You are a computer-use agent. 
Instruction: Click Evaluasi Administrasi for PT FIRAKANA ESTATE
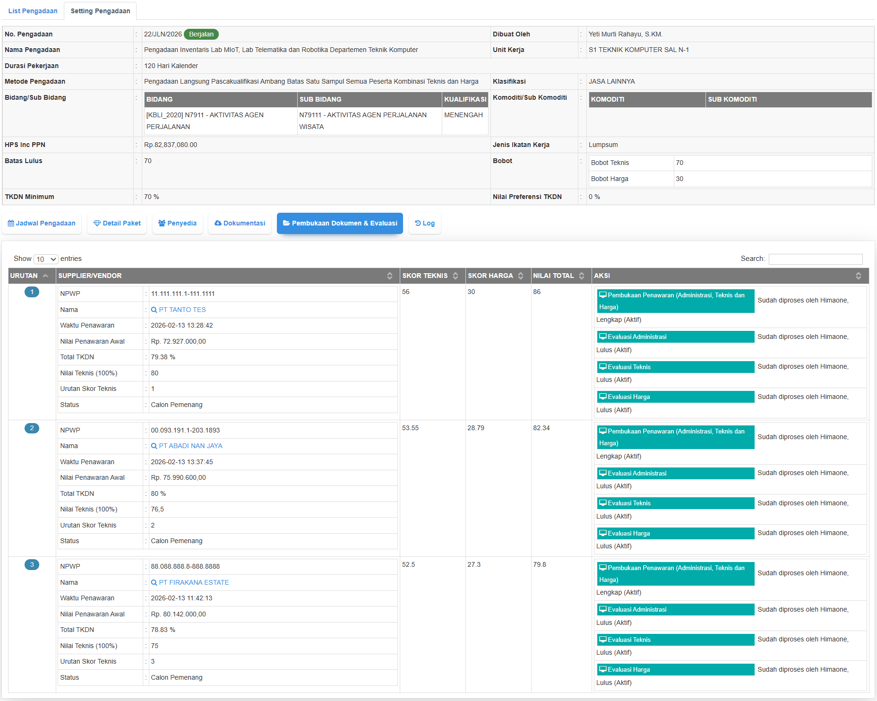click(x=675, y=609)
